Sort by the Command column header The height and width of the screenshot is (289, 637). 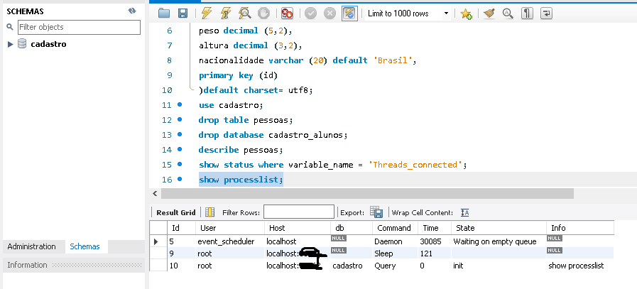(x=396, y=228)
